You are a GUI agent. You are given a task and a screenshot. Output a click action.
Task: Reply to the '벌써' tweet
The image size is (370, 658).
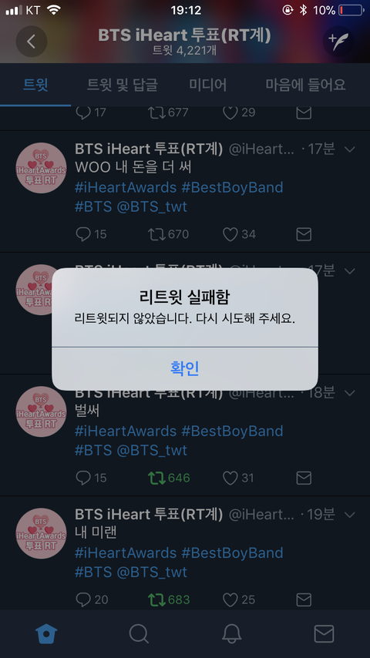click(83, 478)
